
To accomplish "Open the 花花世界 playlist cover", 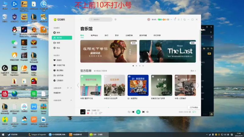I will tap(114, 85).
